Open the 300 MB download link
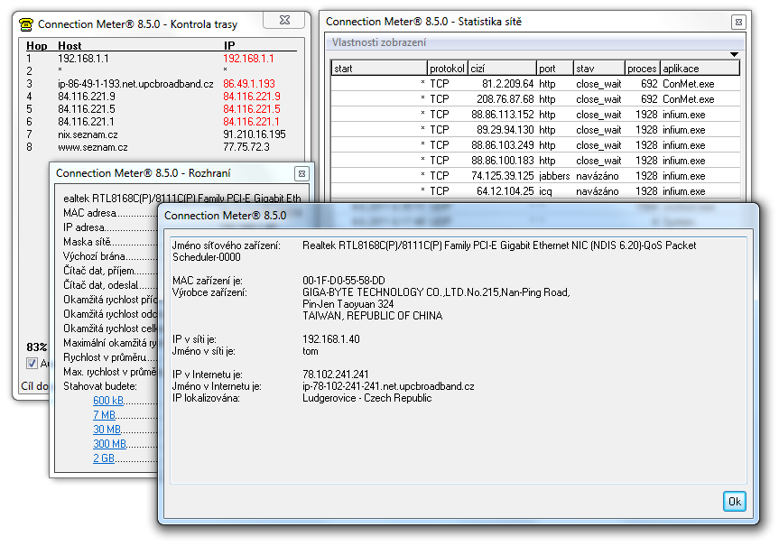Viewport: 779px width, 546px height. pyautogui.click(x=109, y=444)
